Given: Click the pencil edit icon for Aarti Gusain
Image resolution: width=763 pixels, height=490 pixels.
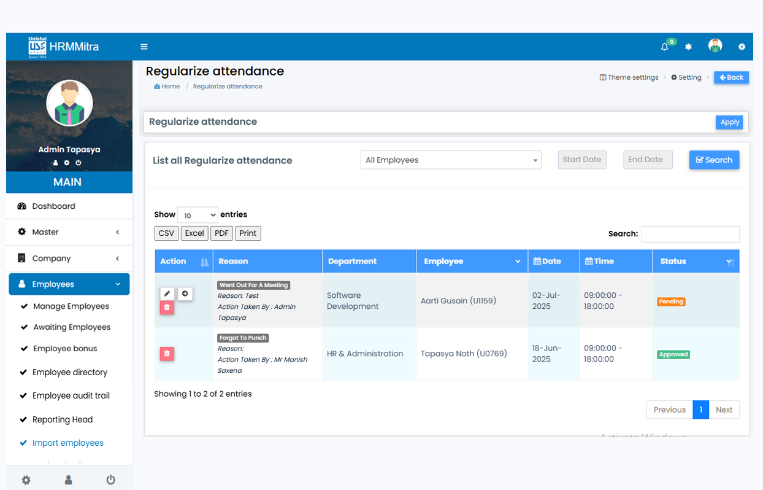Looking at the screenshot, I should coord(167,294).
